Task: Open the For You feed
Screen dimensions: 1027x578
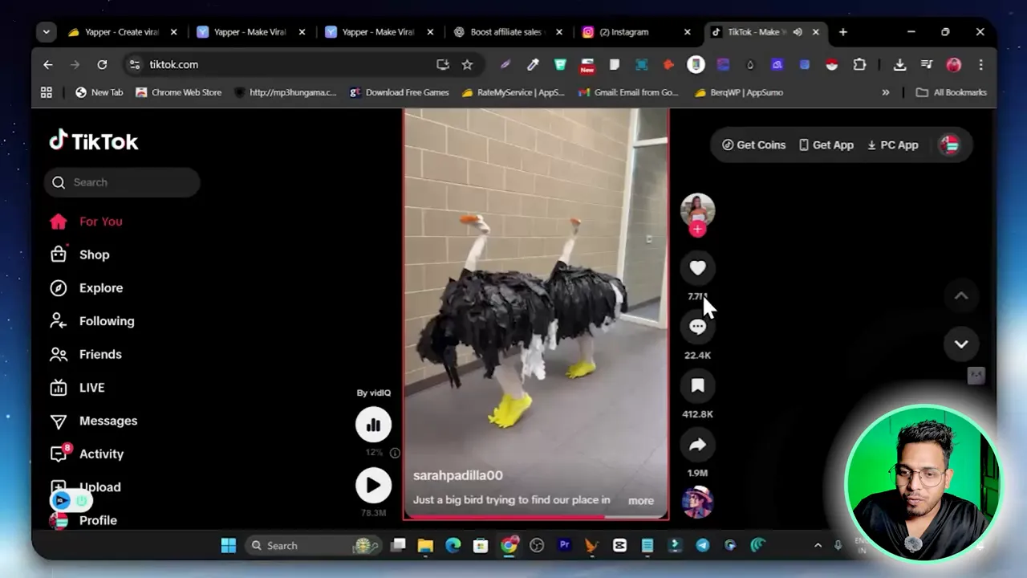Action: click(100, 221)
